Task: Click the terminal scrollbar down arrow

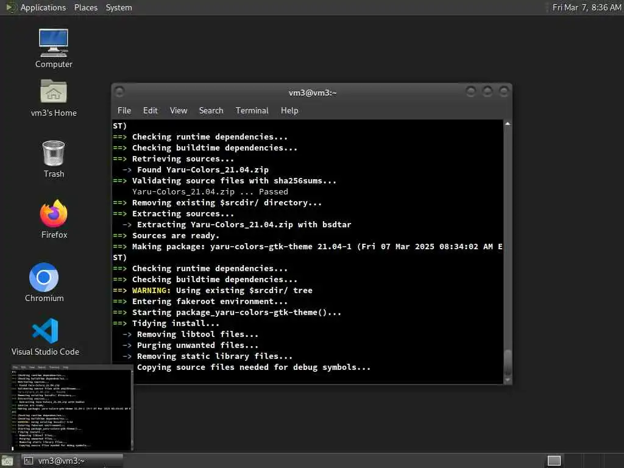Action: pos(508,380)
